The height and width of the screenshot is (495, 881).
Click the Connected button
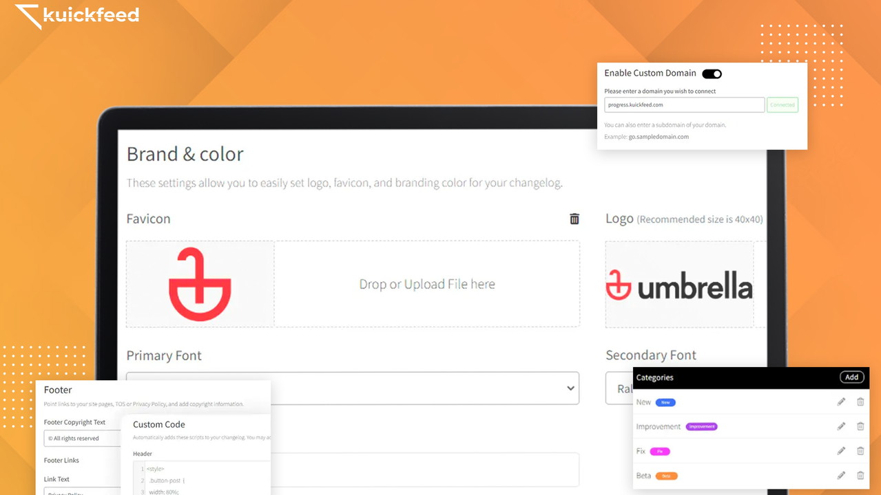click(782, 105)
